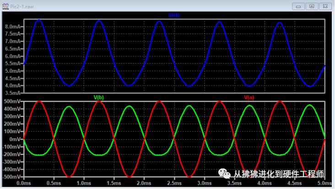Click the 5.5mA axis label
Screen dimensions: 335x189
13,64
